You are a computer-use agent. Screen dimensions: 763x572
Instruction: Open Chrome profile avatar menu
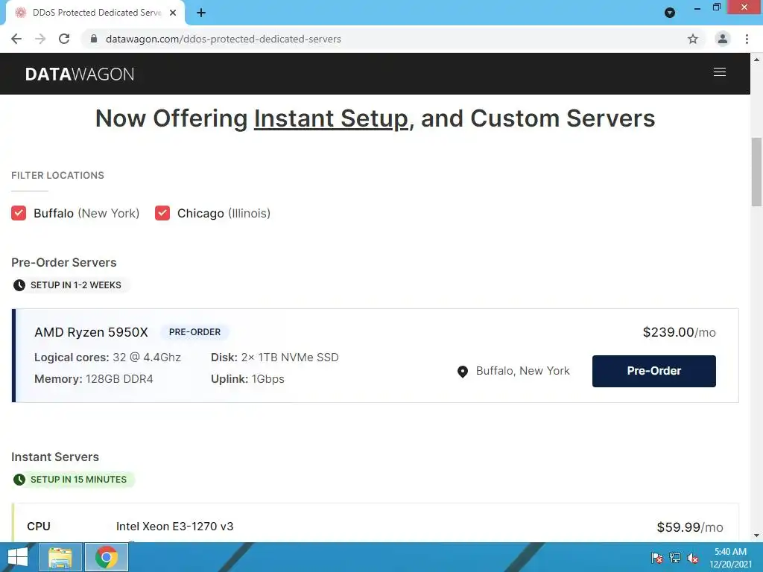(x=722, y=39)
